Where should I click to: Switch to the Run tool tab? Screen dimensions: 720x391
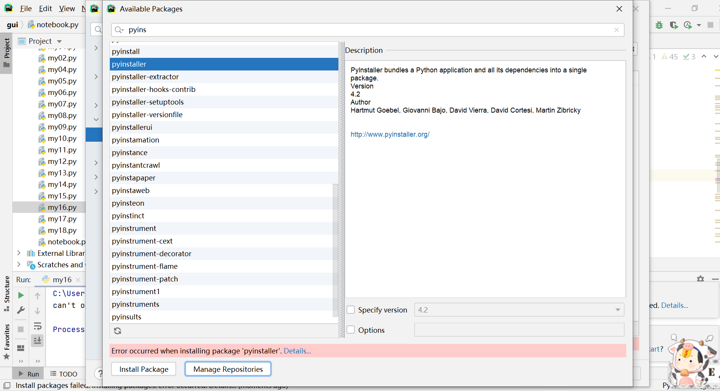29,374
